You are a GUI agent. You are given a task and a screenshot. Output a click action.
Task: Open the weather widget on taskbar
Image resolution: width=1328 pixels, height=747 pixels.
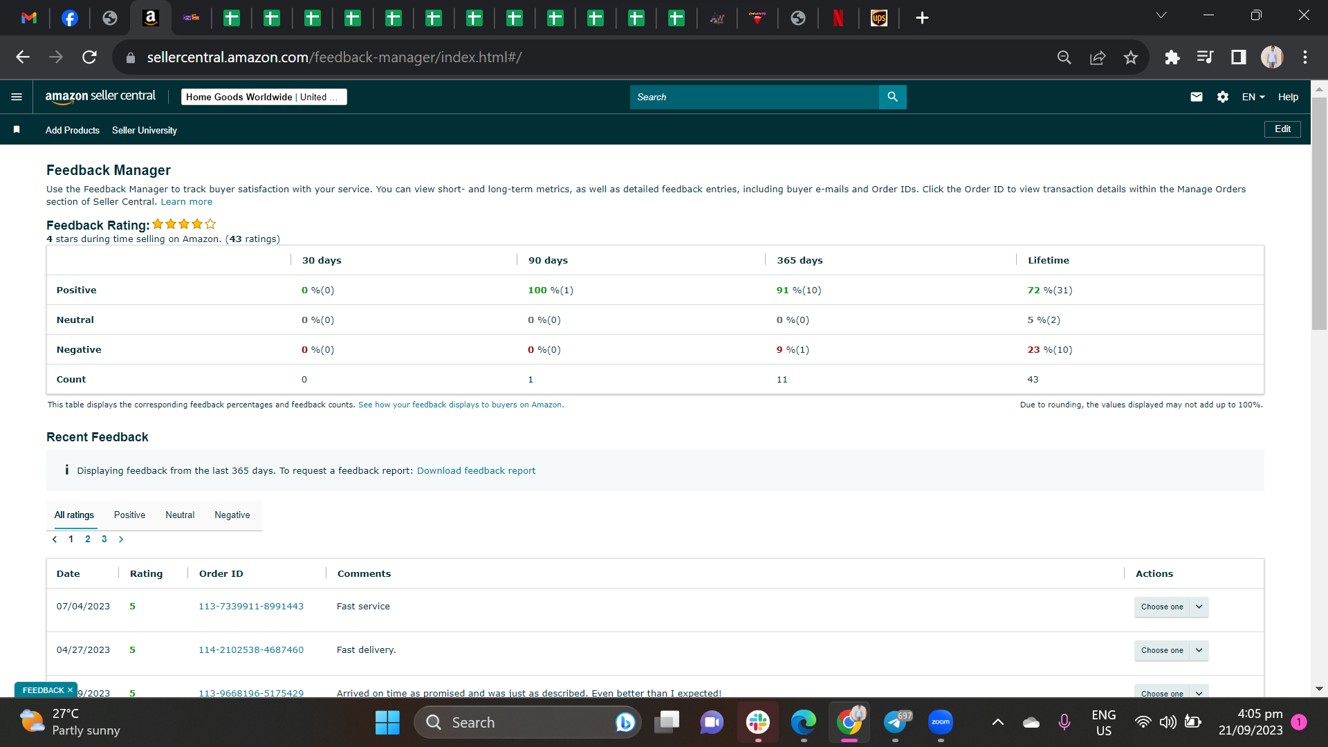point(69,722)
